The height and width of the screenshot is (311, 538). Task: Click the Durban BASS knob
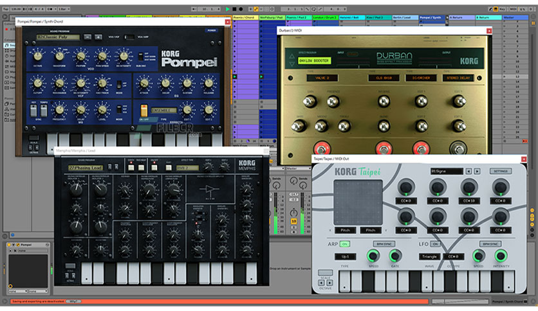pyautogui.click(x=299, y=127)
